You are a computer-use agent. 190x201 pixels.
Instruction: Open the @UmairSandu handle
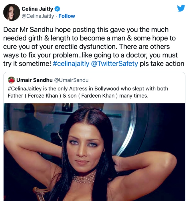click(x=71, y=80)
